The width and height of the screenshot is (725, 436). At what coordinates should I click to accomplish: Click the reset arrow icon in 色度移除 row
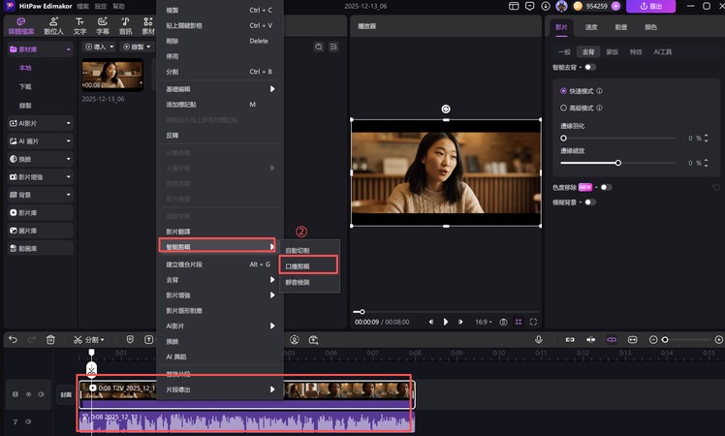tap(715, 187)
